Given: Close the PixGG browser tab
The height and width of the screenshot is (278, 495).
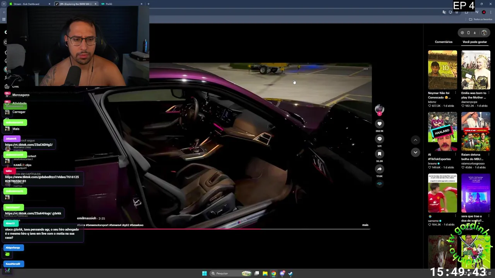Looking at the screenshot, I should (x=141, y=4).
